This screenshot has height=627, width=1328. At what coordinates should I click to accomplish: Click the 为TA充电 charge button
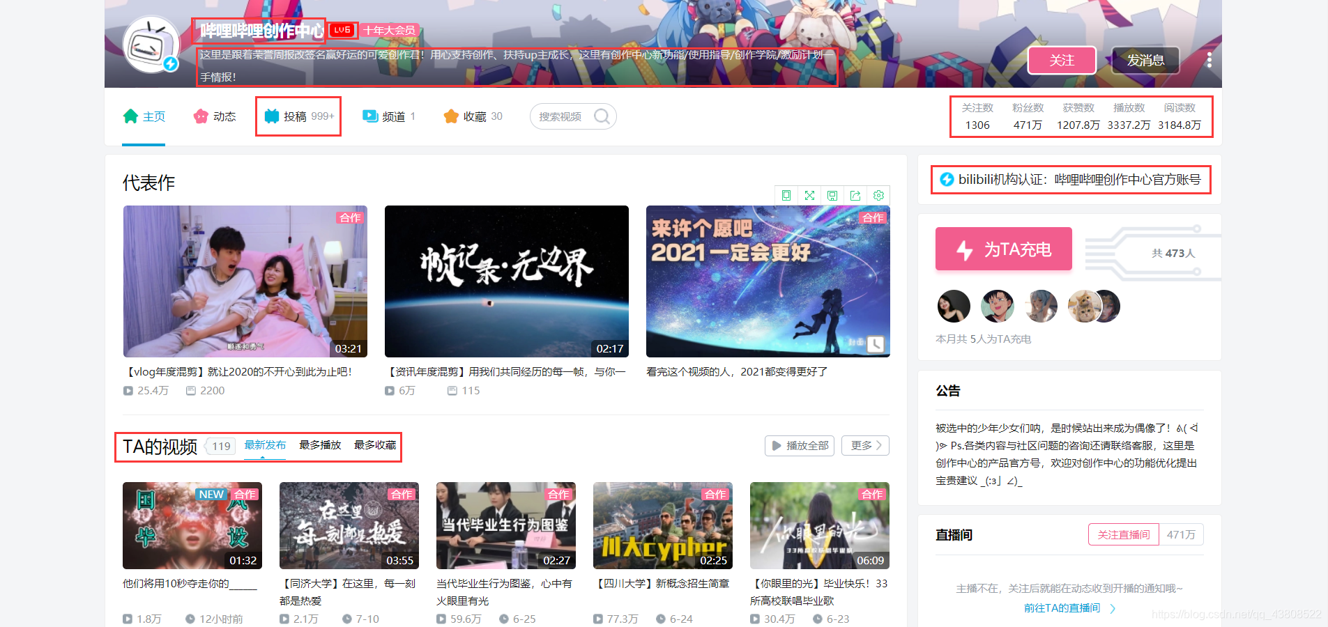pos(1003,249)
